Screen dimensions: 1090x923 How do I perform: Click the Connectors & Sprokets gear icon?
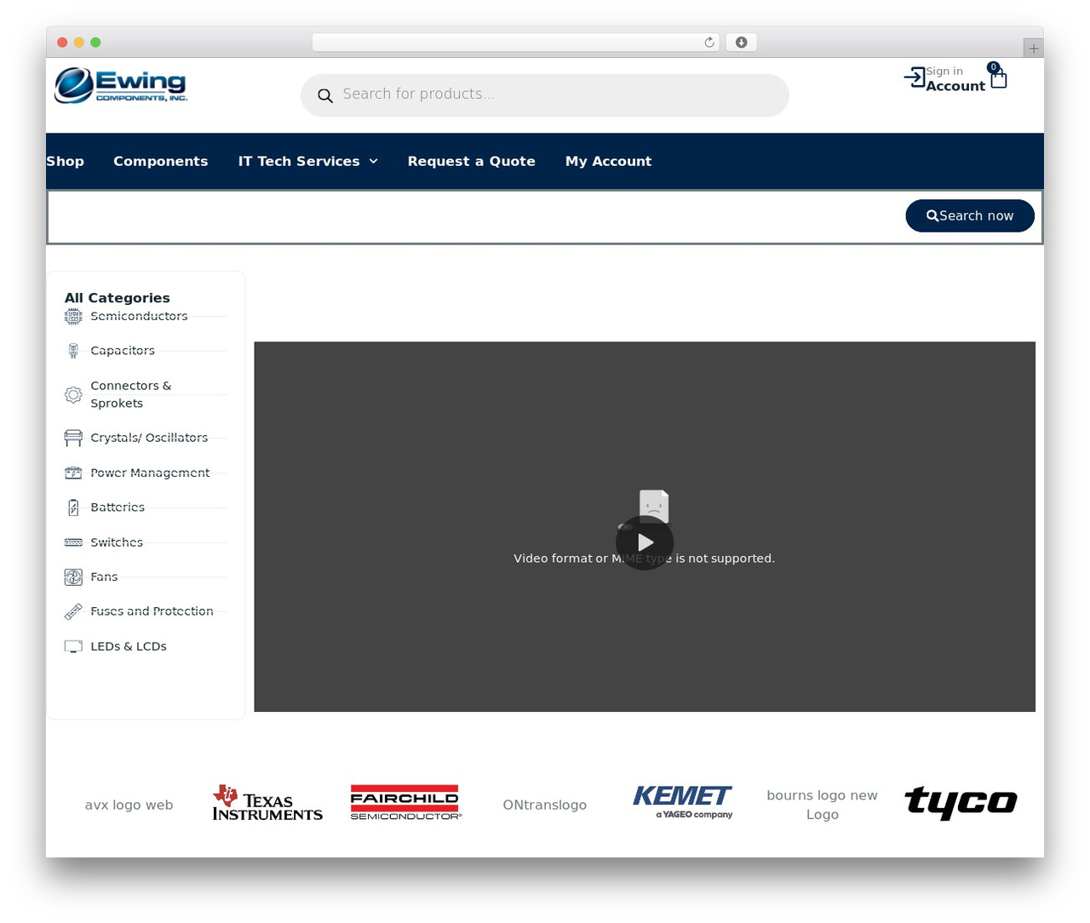[x=73, y=395]
